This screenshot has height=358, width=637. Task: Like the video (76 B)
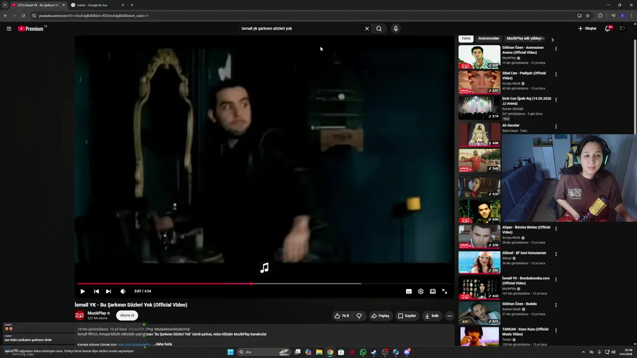[x=341, y=316]
